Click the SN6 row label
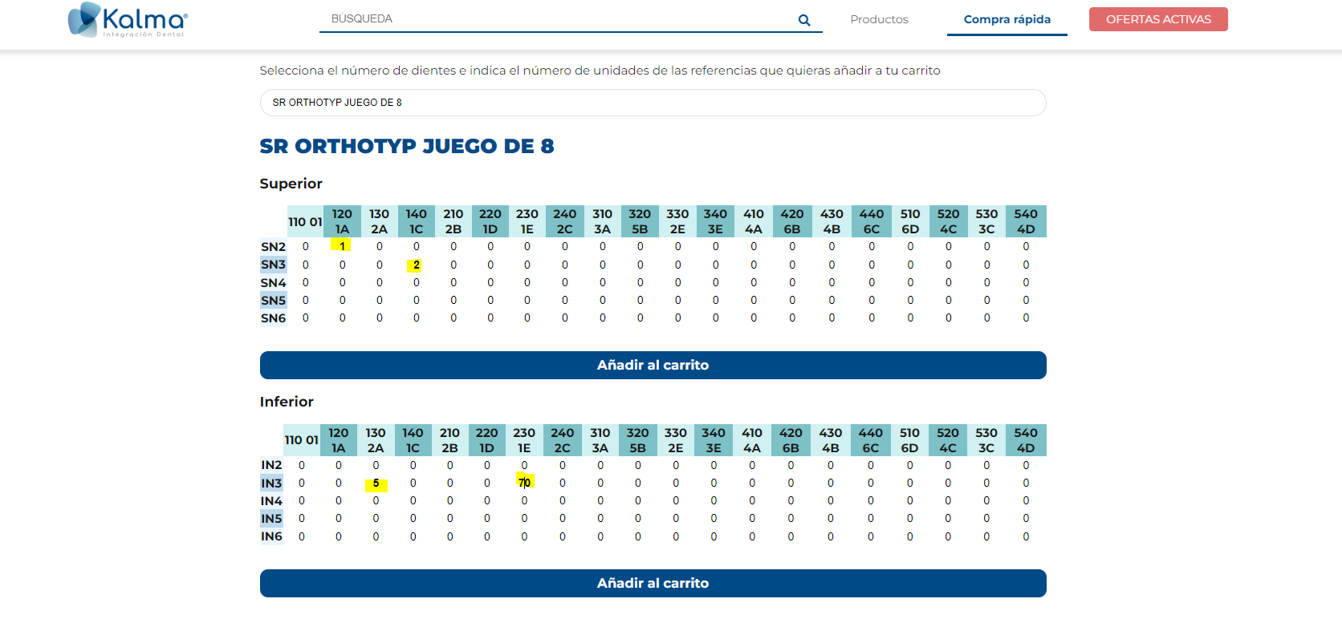 click(273, 318)
